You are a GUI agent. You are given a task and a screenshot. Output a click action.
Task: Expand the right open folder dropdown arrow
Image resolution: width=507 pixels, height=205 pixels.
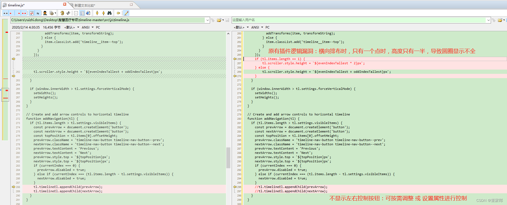[x=504, y=20]
